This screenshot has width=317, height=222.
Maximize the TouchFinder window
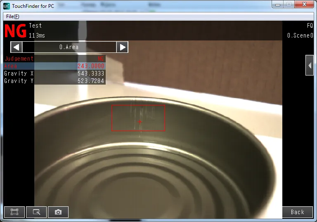coord(289,5)
